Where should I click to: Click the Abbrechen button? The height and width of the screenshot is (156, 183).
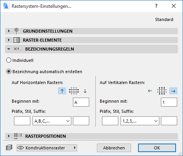(114, 148)
